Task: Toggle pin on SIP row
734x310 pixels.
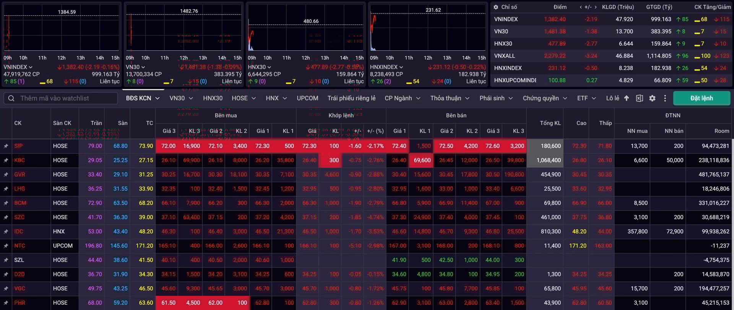Action: 6,146
